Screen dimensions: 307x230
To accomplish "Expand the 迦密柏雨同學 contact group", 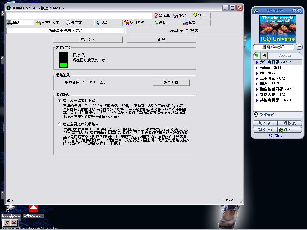I will (x=257, y=89).
